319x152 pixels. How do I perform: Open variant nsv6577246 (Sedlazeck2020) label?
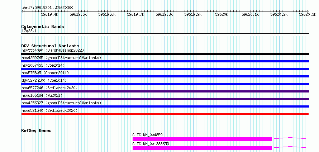49,88
